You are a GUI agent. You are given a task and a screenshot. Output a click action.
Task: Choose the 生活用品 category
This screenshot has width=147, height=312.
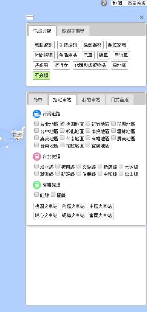(68, 55)
